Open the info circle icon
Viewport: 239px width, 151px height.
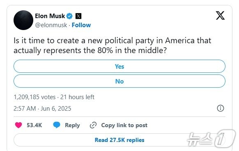[x=221, y=108]
